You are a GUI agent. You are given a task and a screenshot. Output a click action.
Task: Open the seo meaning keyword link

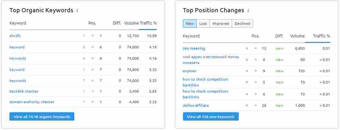(194, 48)
